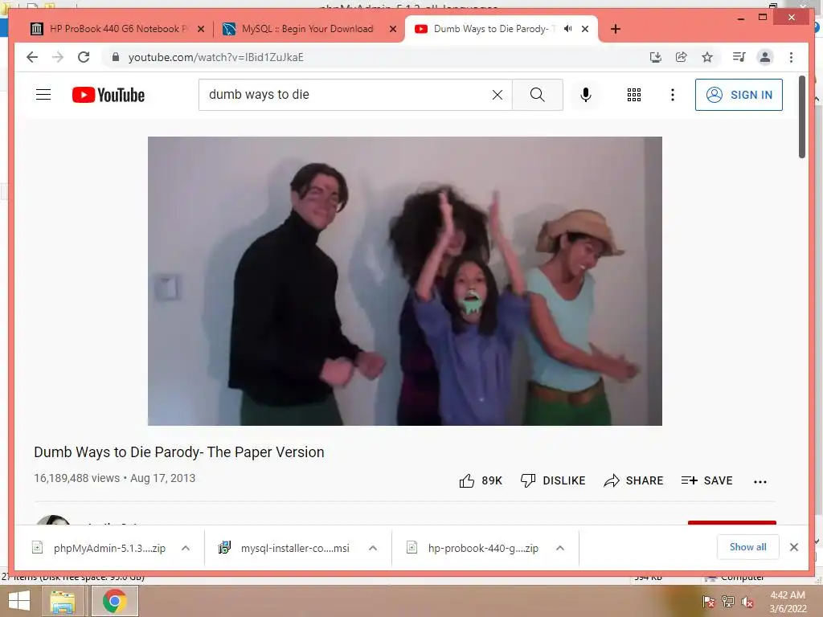Switch to HP ProBook 440 G6 tab
Viewport: 823px width, 617px height.
(x=117, y=29)
